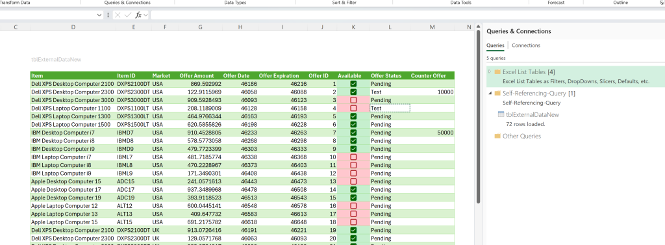Click the tblExternalDataNew query table icon

(501, 114)
